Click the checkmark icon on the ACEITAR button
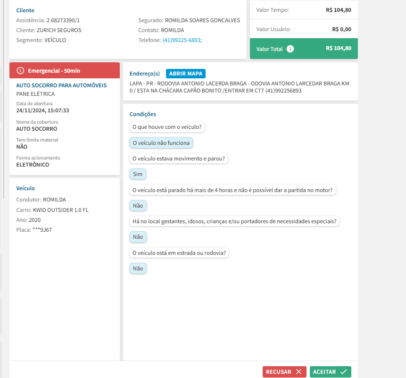Screen dimensions: 406x378 pyautogui.click(x=343, y=372)
